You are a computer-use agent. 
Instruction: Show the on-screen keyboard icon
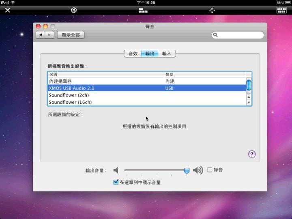(x=281, y=10)
